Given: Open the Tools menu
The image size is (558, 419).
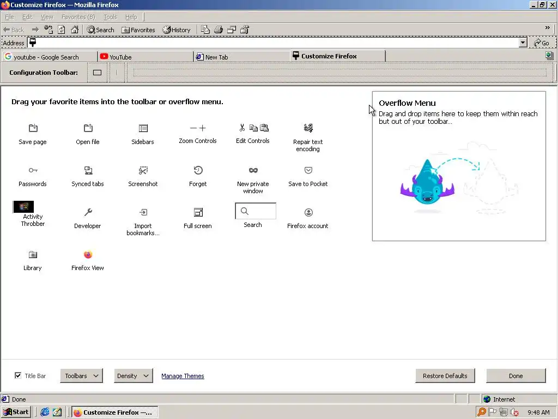Looking at the screenshot, I should (x=110, y=17).
